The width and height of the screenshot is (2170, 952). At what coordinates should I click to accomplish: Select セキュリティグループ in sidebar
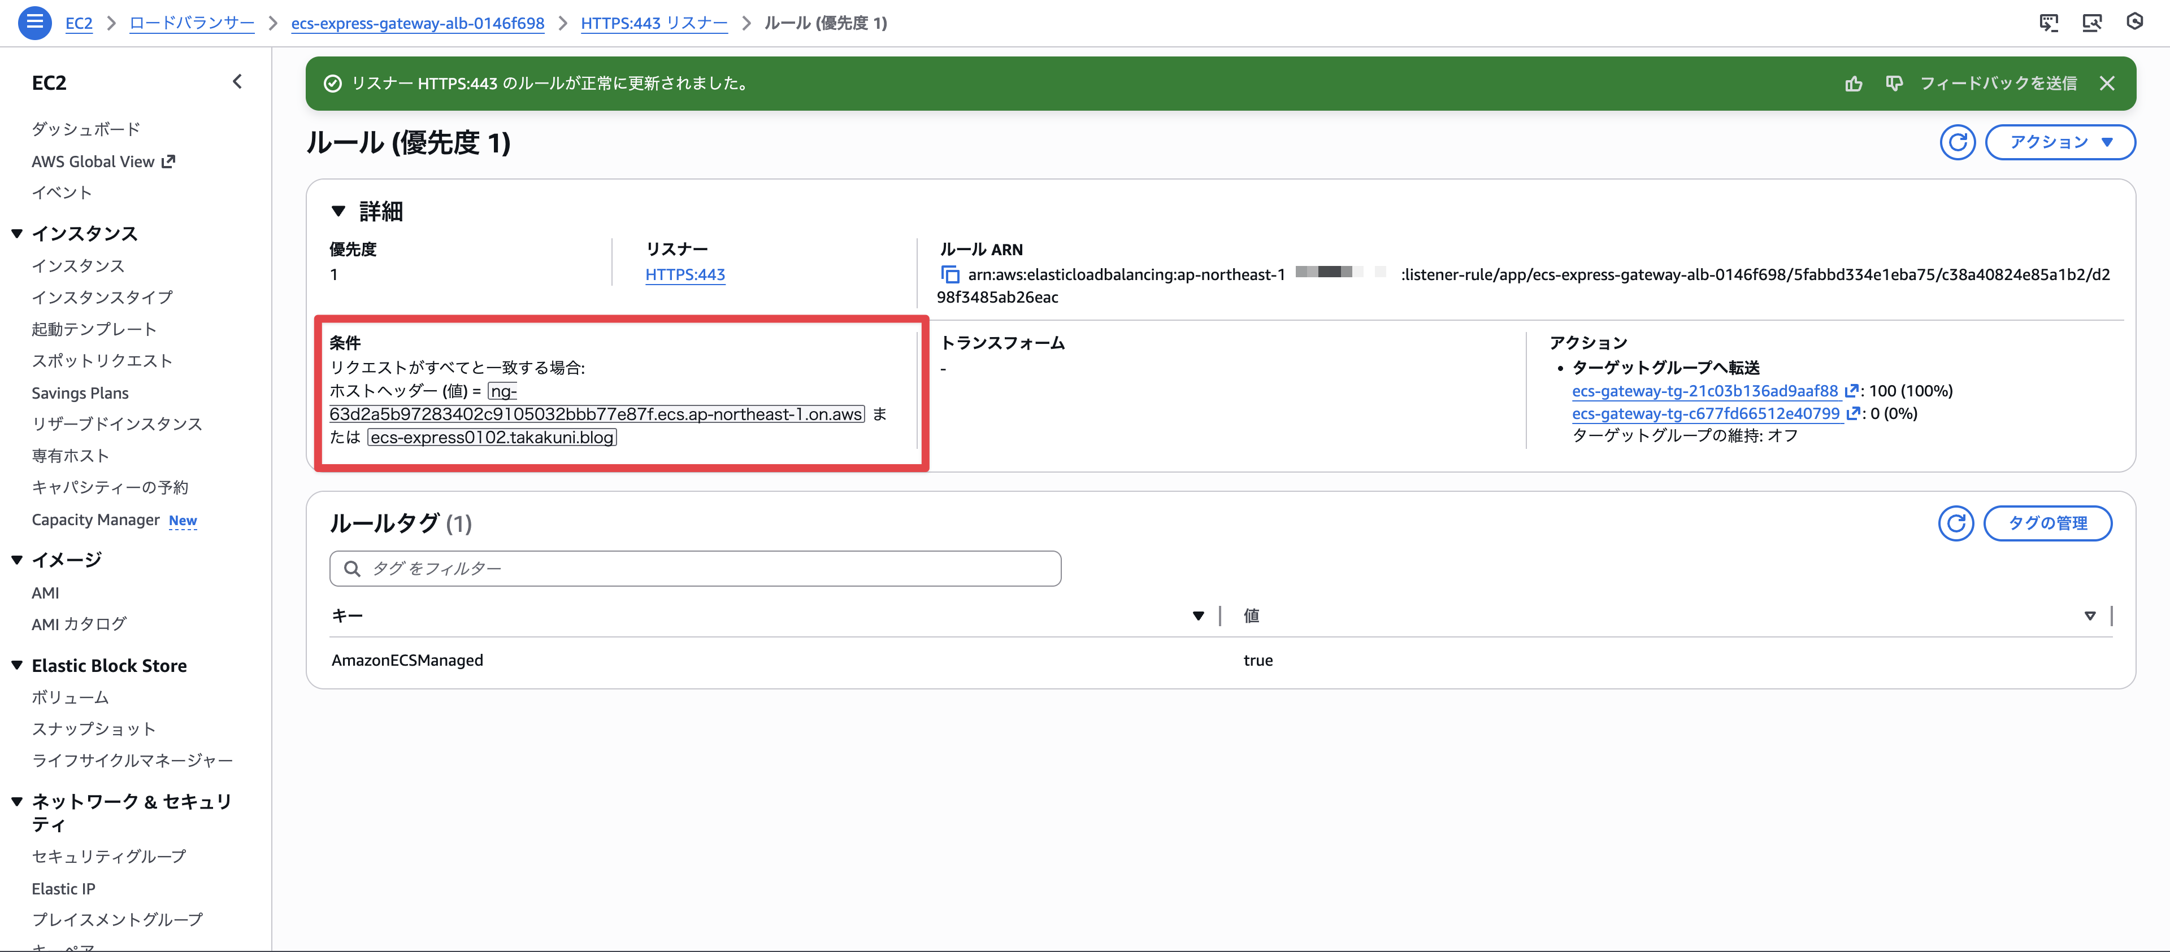point(108,857)
